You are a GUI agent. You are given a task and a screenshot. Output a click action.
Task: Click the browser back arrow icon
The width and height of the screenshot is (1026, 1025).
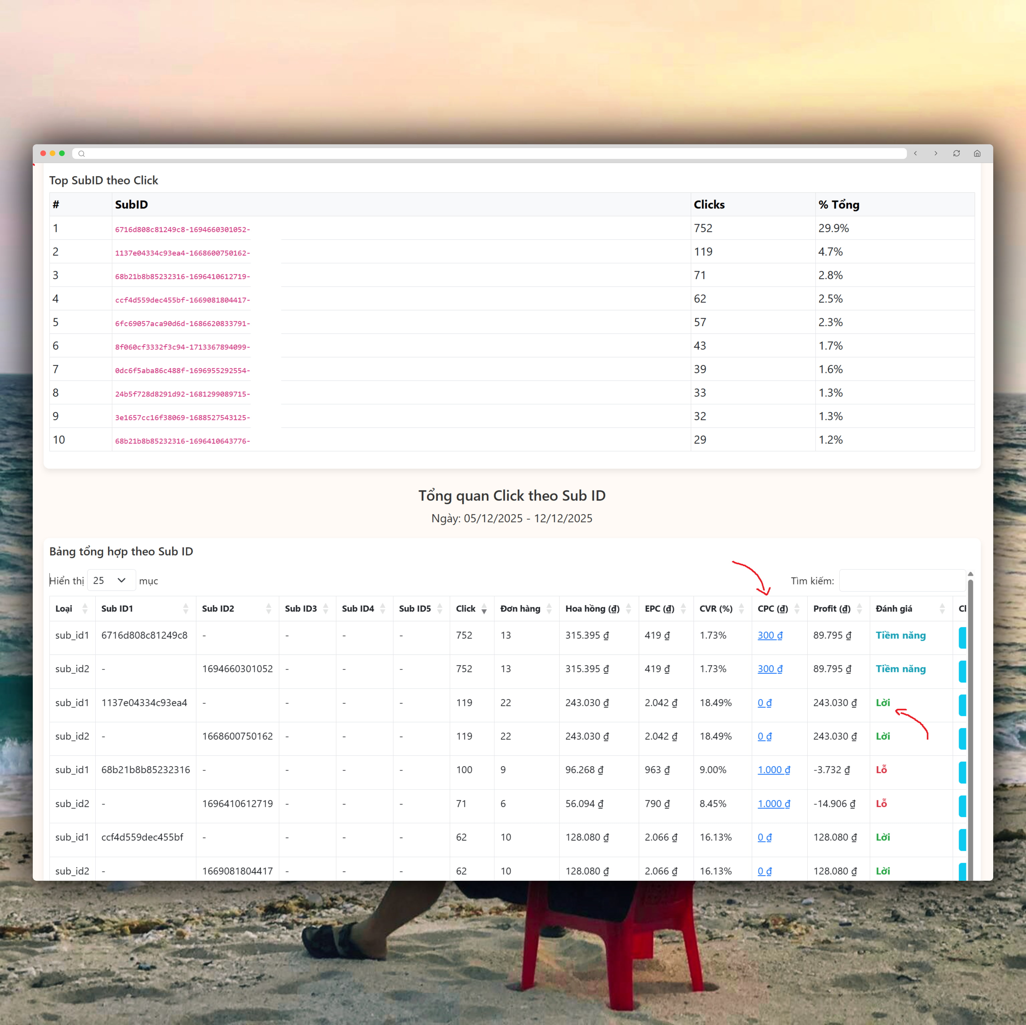pyautogui.click(x=915, y=153)
